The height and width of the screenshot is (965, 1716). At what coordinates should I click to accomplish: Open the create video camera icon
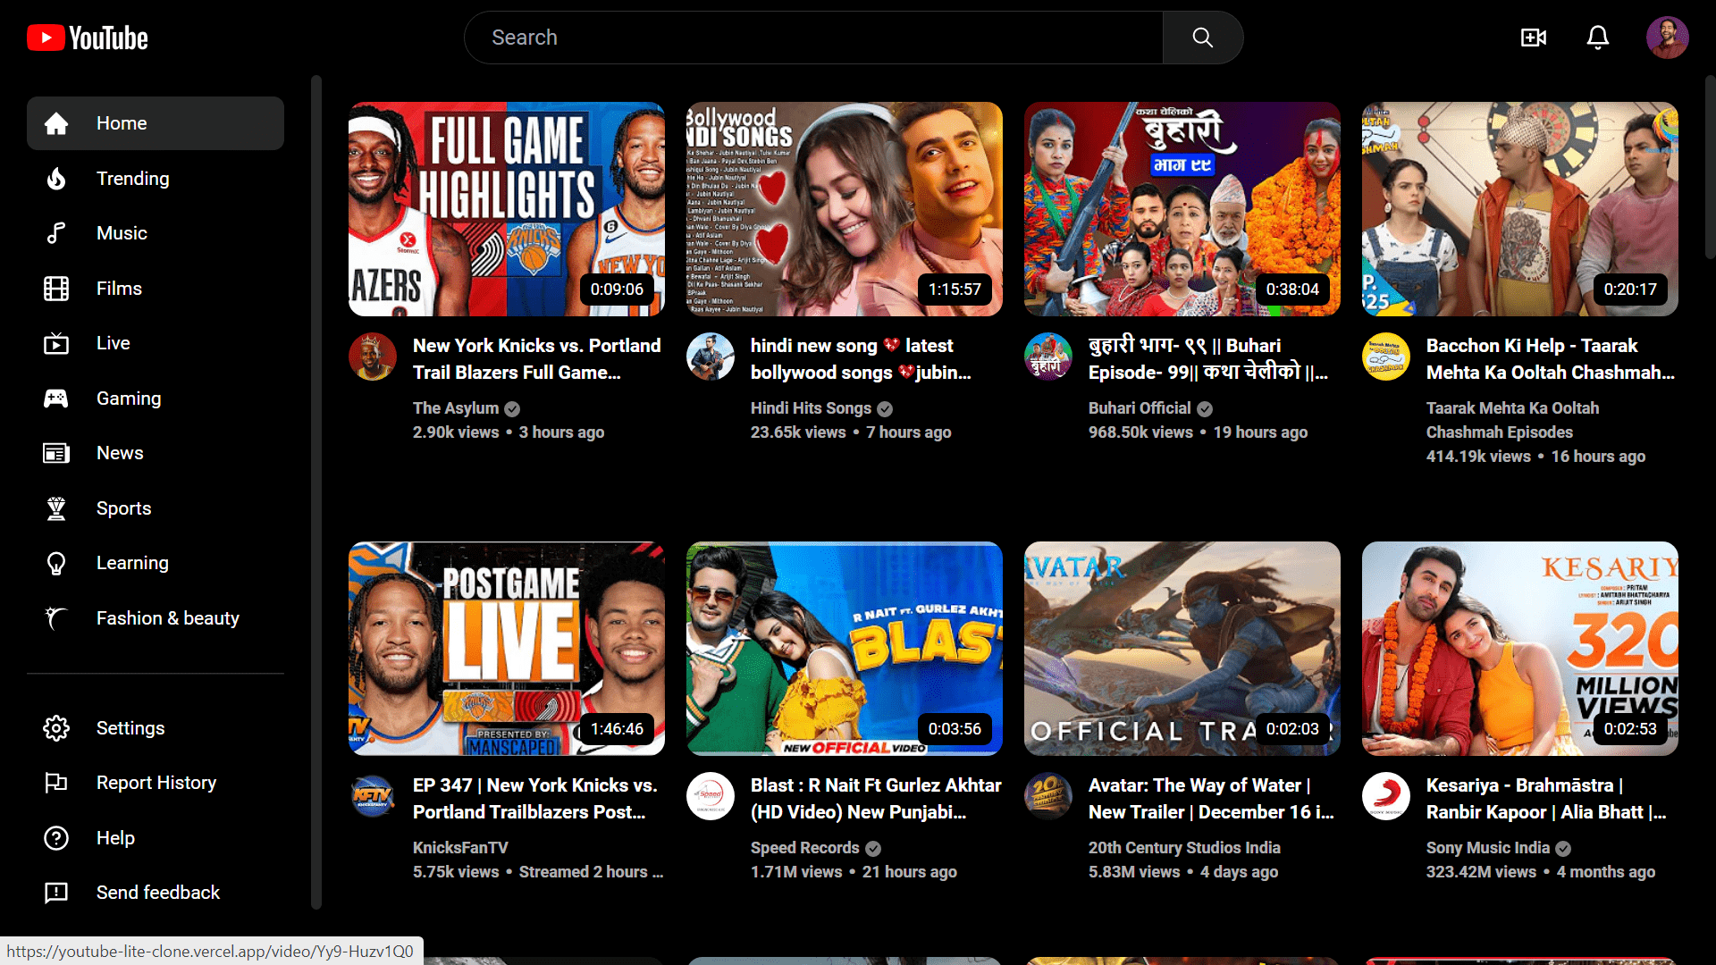tap(1534, 38)
